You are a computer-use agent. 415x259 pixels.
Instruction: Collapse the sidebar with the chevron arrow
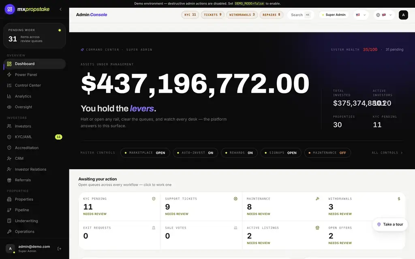[61, 9]
